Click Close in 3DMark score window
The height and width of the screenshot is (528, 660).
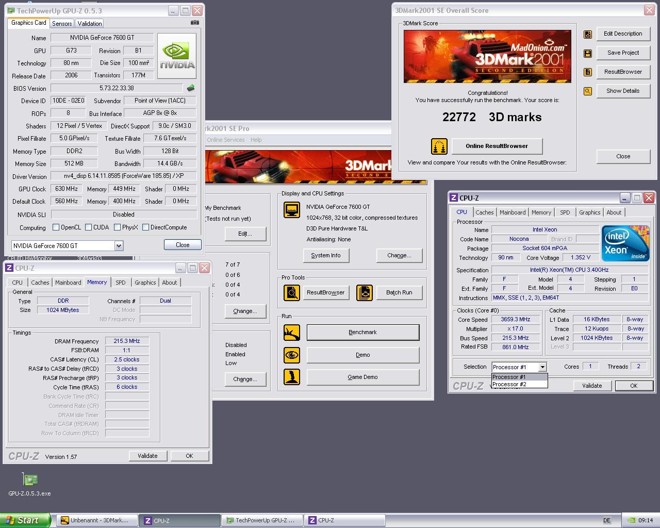pos(623,156)
